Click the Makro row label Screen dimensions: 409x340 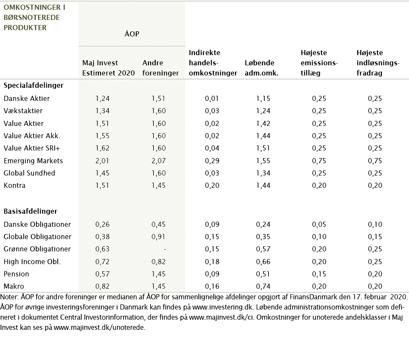tap(14, 286)
